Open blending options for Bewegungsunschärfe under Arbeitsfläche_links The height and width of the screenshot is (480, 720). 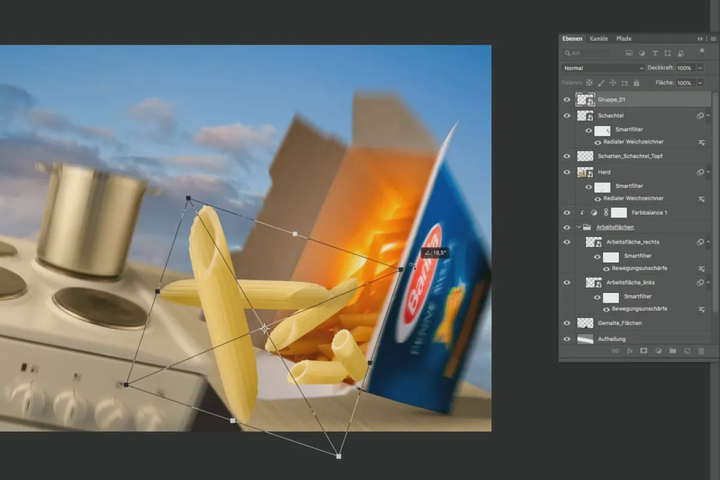(x=701, y=309)
